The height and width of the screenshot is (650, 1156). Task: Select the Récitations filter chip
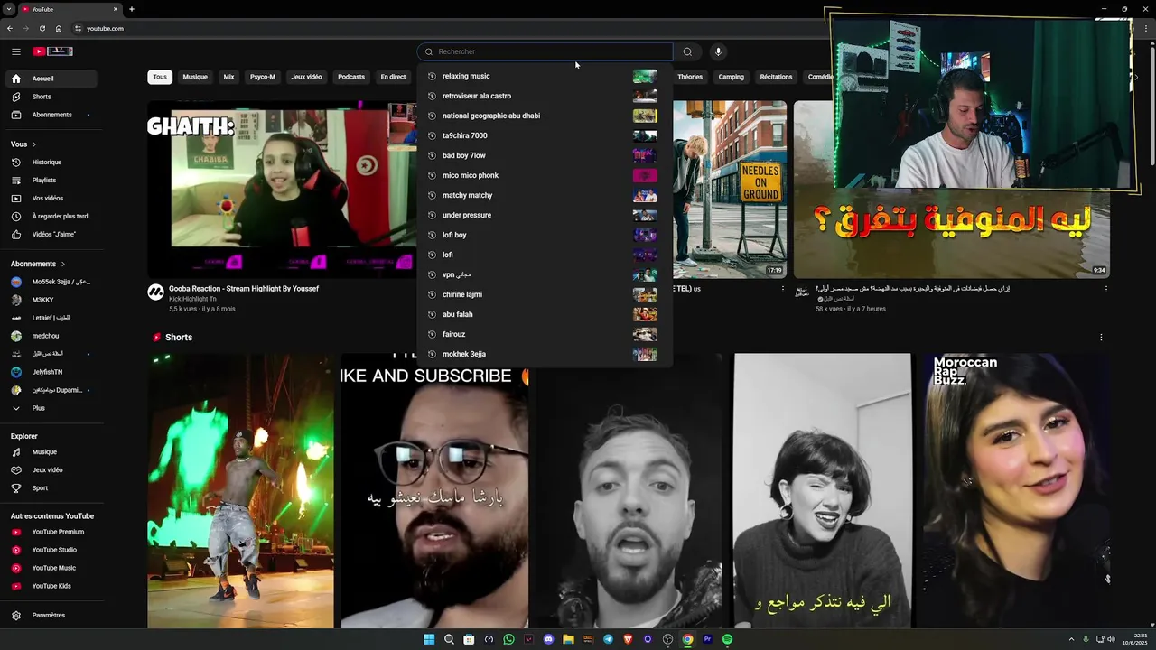(x=776, y=77)
